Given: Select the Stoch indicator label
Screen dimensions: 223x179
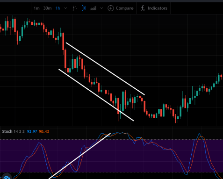Looking at the screenshot, I should (x=7, y=131).
